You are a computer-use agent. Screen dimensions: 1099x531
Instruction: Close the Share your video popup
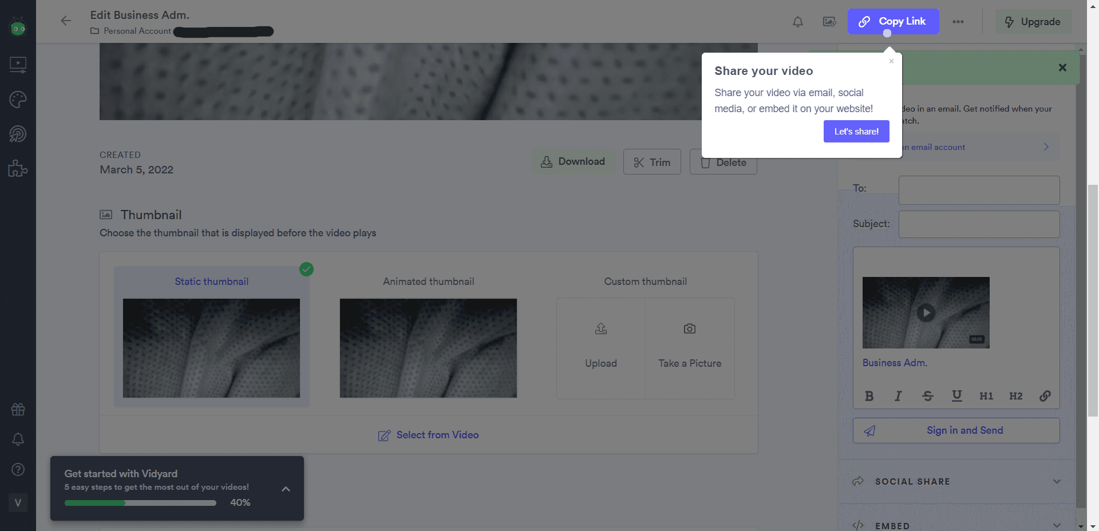(891, 61)
